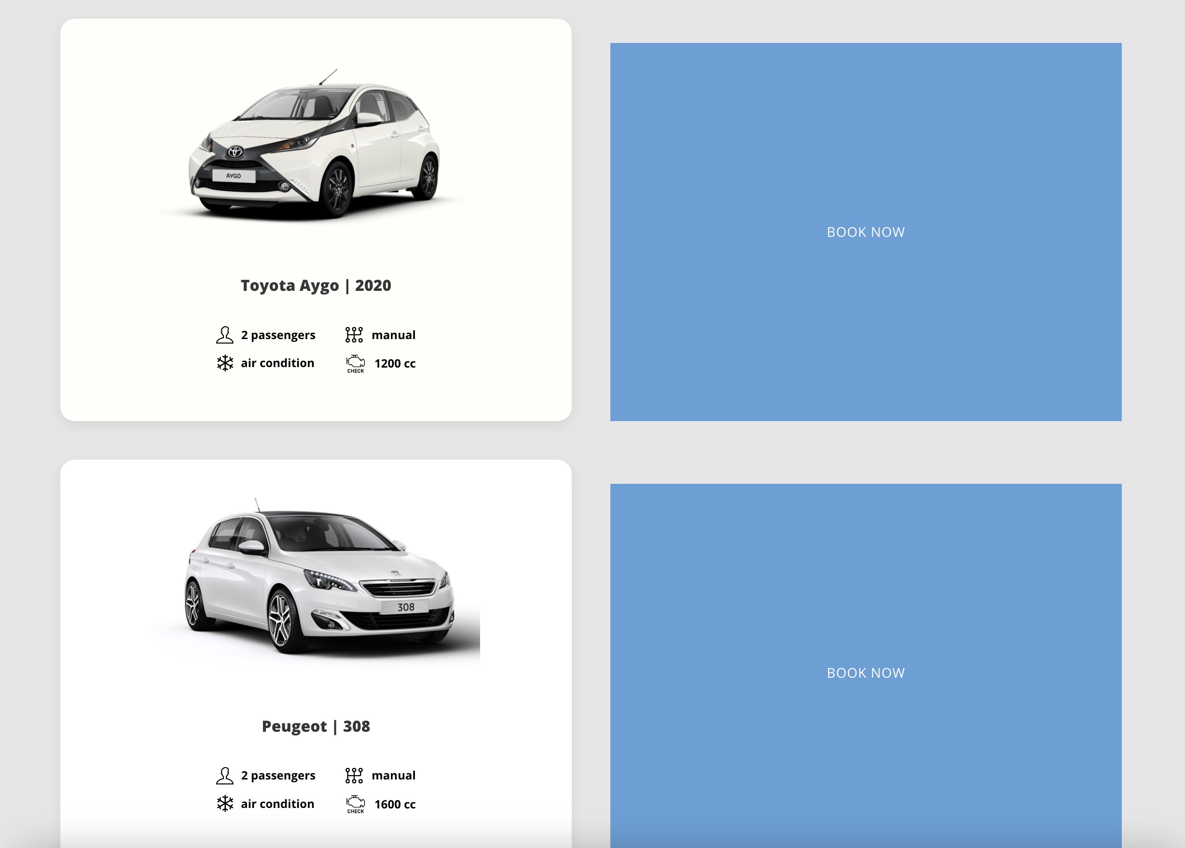1185x848 pixels.
Task: Click the snowflake icon on Peugeot 308 card
Action: (x=225, y=804)
